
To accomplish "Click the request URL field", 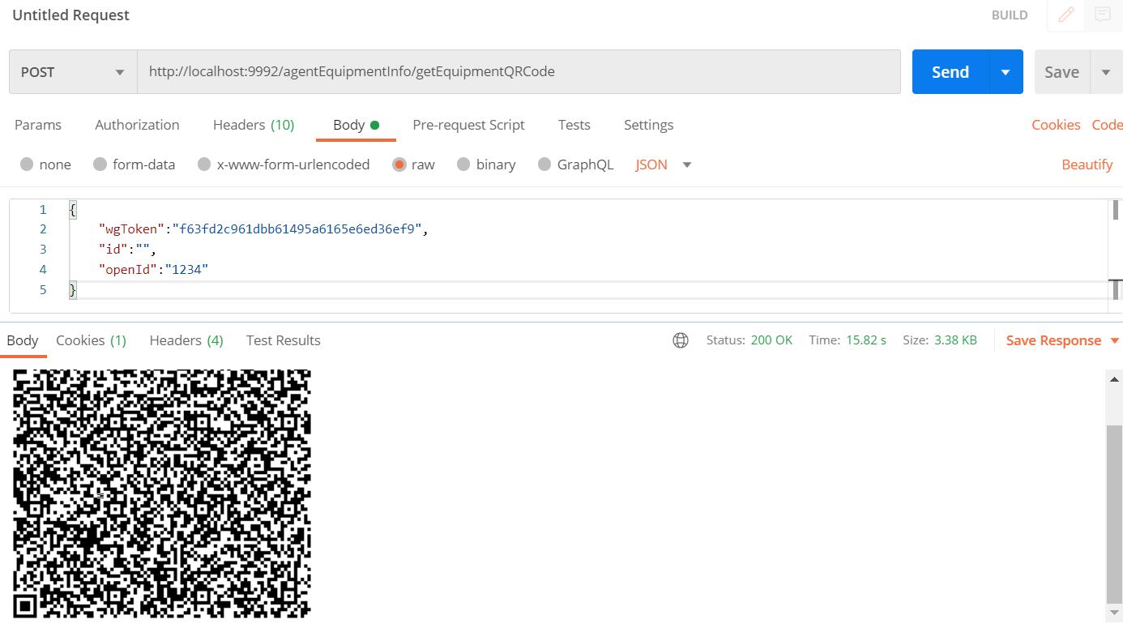I will [x=519, y=72].
